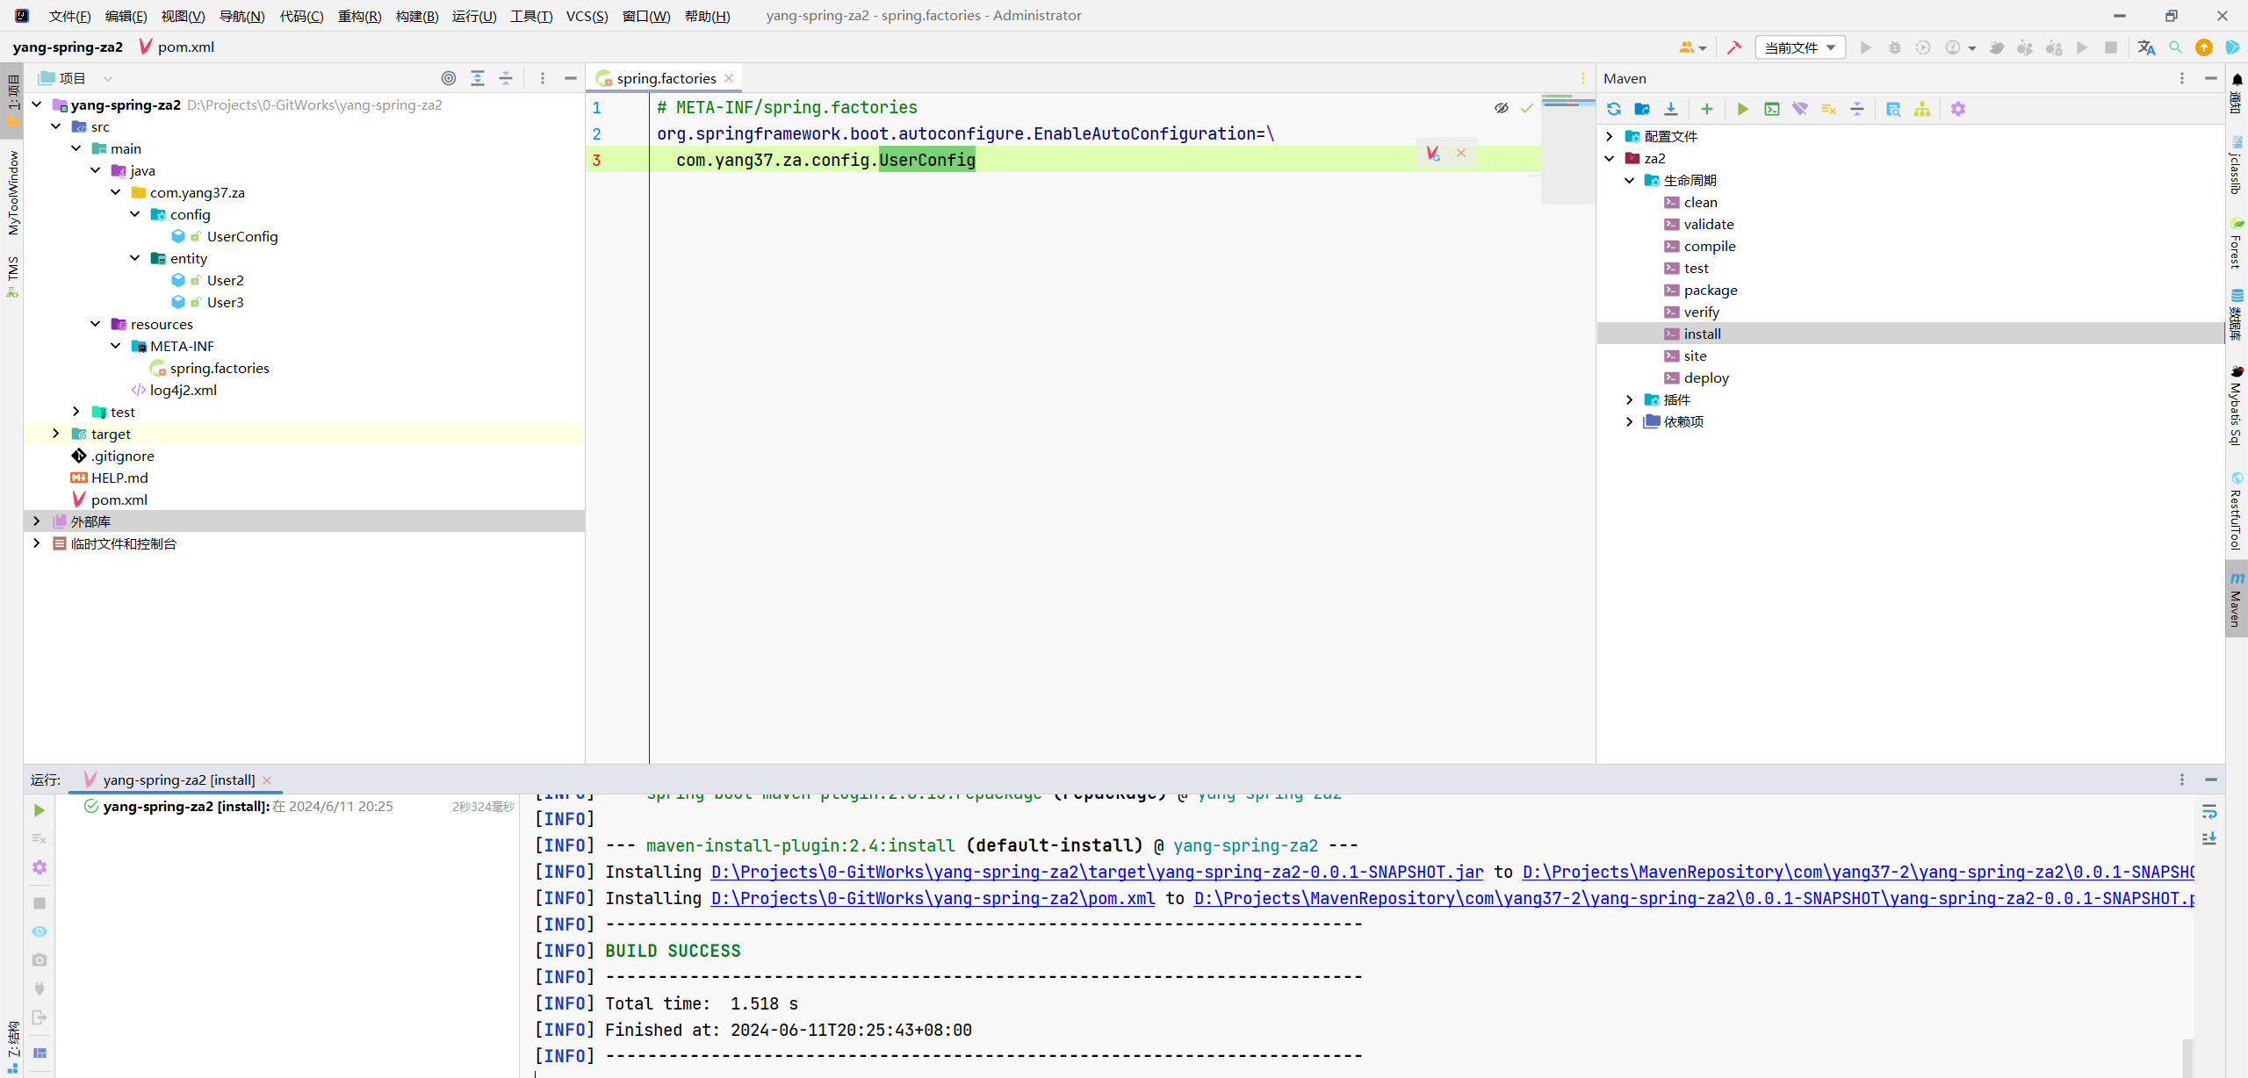Screen dimensions: 2248x1078
Task: Toggle Maven offline mode
Action: (x=1800, y=109)
